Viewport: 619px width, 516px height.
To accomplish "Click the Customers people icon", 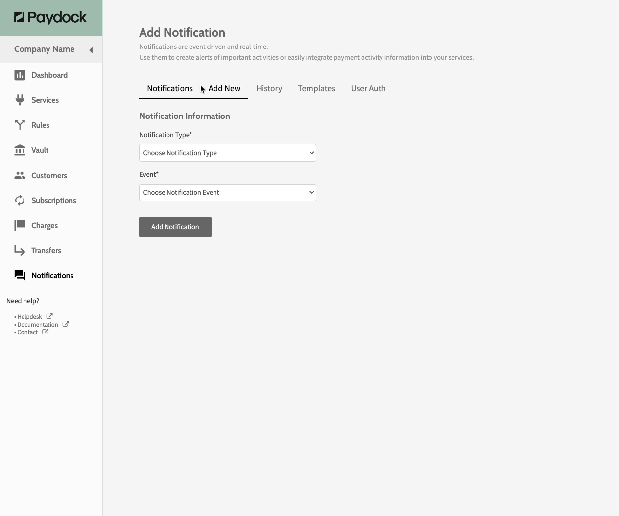I will click(20, 175).
